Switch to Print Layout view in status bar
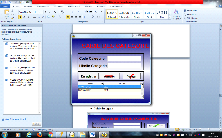Screen dimensions: 222x138 pyautogui.click(x=177, y=129)
